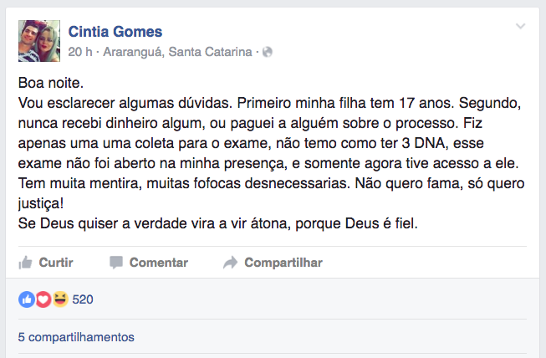Open the '5 compartilhamentos' shares link

point(76,338)
